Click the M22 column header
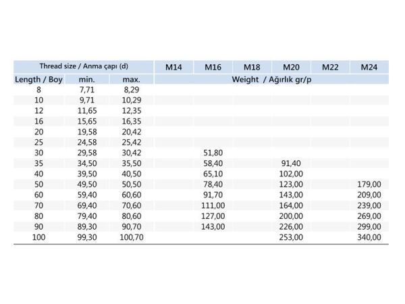 (330, 67)
